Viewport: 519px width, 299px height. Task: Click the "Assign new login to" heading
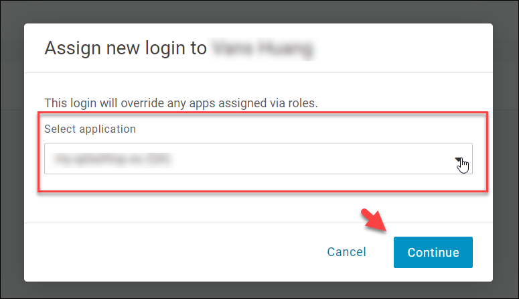(125, 48)
